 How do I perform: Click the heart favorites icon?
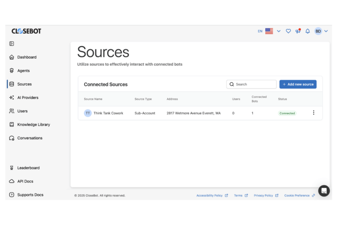tap(288, 31)
